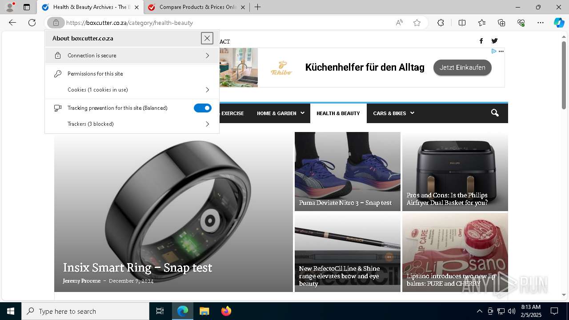The image size is (569, 320).
Task: Open the Extensions menu
Action: point(441,23)
